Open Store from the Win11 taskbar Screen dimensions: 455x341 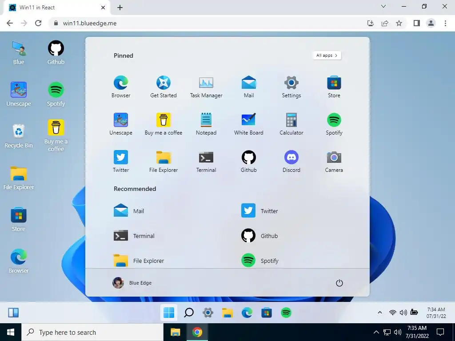[x=267, y=313]
